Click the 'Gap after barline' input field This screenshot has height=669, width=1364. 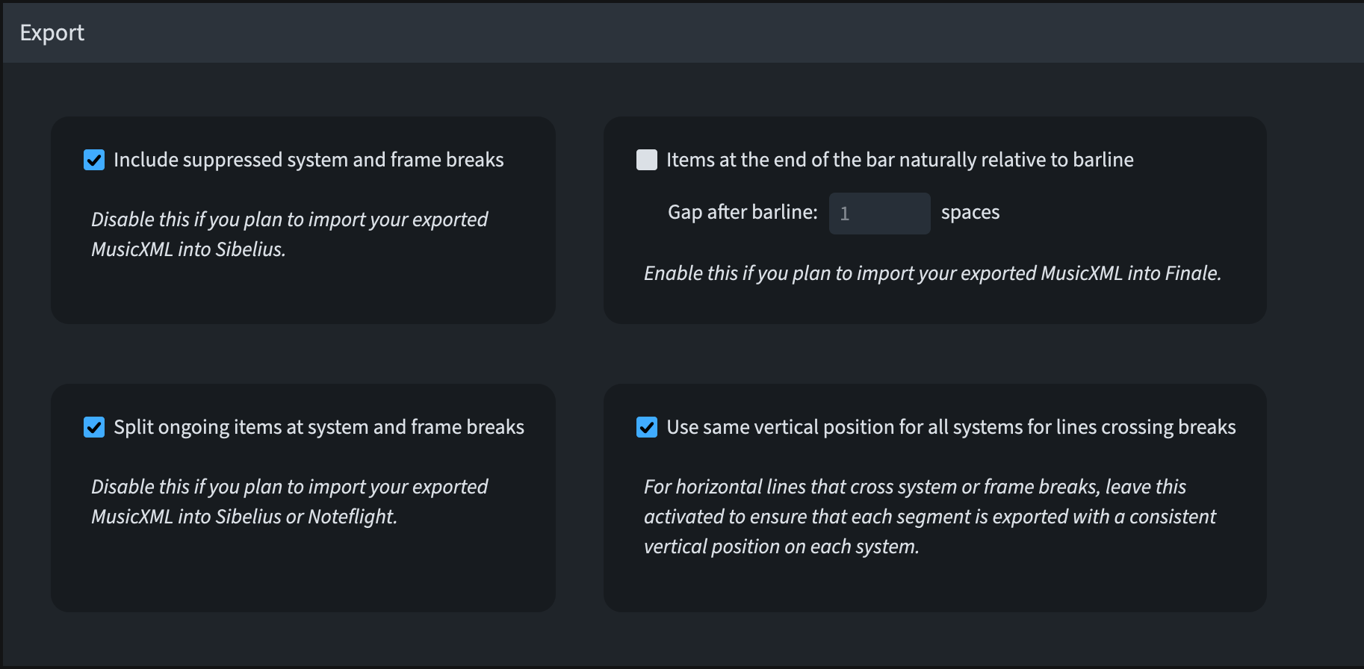879,213
